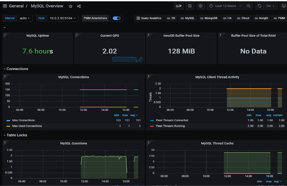The height and width of the screenshot is (186, 287).
Task: Open info icon on Buffer Pool Size of Total RAM
Action: [x=221, y=35]
